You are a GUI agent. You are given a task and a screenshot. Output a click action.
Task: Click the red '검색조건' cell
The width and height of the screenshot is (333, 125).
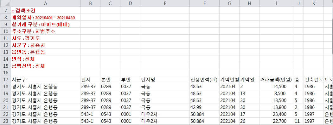[x=45, y=10]
